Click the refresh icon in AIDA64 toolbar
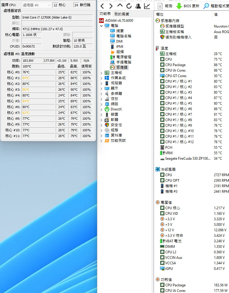Viewport: 229px width, 293px height. [129, 6]
